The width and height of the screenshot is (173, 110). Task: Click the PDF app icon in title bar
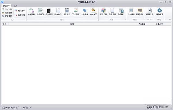(x=2, y=2)
